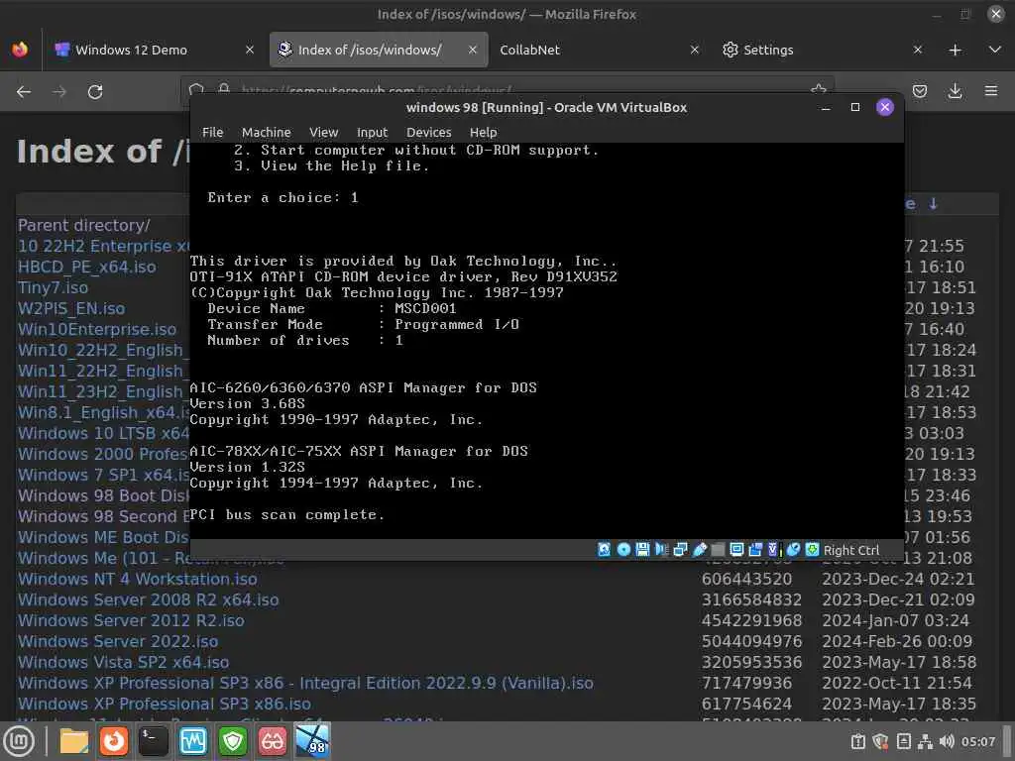
Task: Open the Tiny7.iso link
Action: click(x=54, y=287)
